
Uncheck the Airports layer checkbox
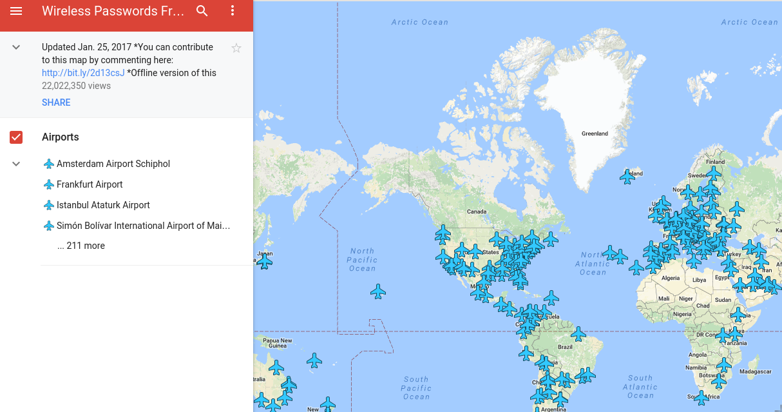[15, 137]
